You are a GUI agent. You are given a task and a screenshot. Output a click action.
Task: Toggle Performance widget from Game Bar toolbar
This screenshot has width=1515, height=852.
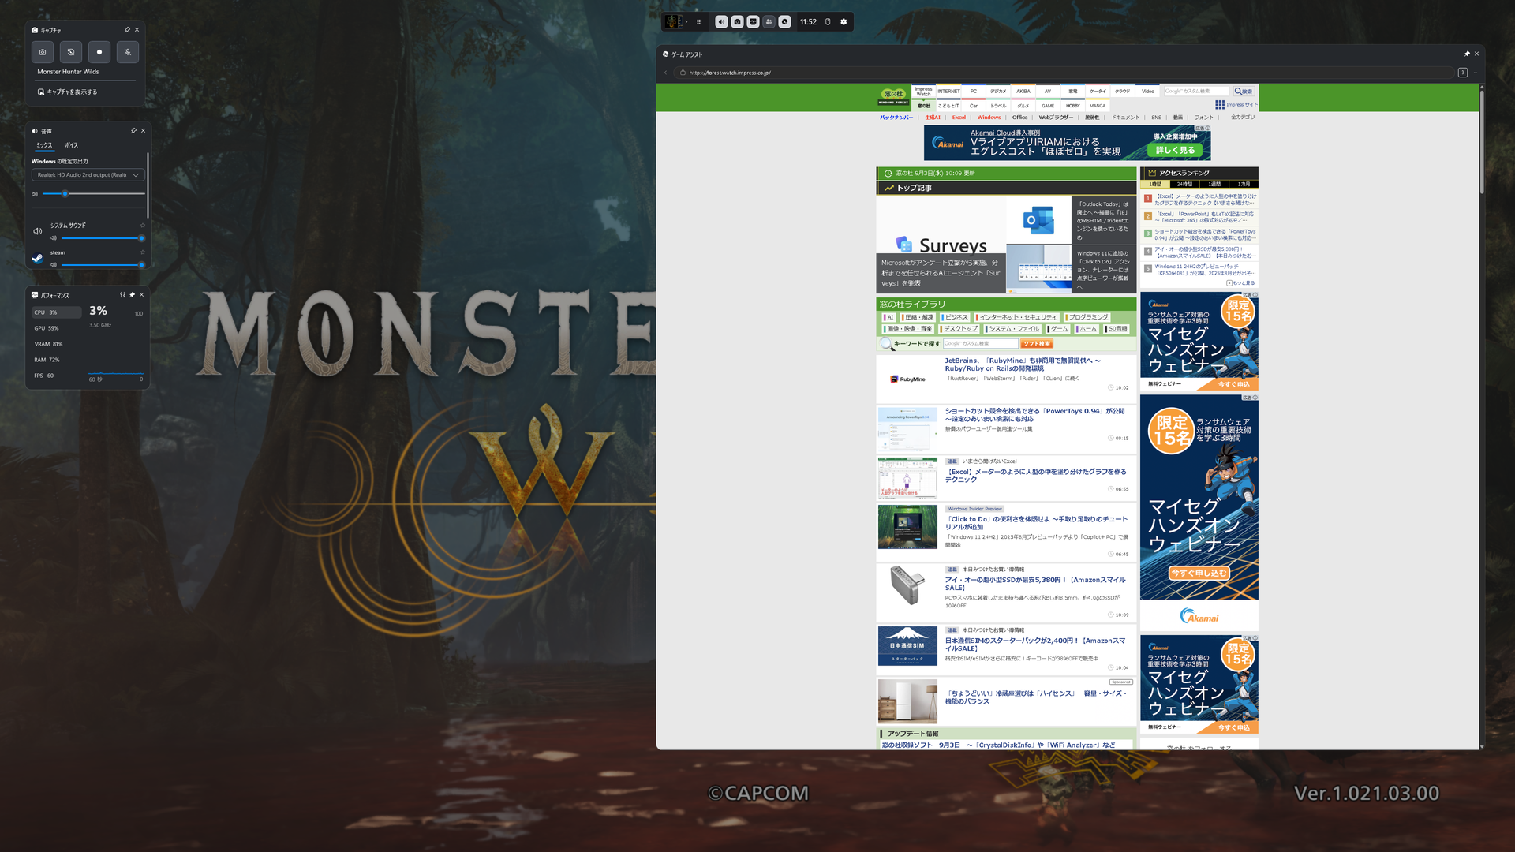coord(753,22)
